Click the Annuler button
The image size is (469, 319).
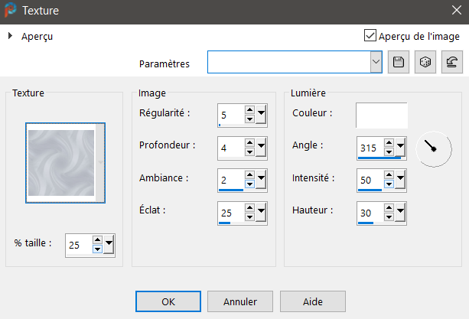239,301
